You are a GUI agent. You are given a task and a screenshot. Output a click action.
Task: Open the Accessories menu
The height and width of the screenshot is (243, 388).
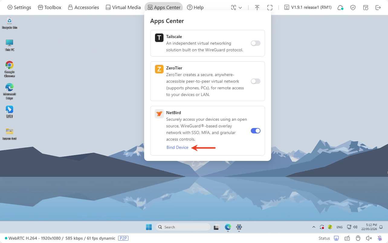tap(83, 7)
